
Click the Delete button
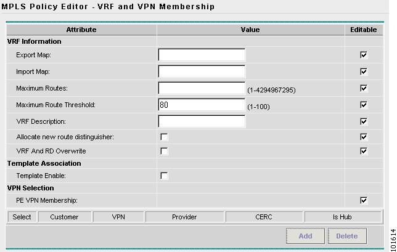pos(347,236)
